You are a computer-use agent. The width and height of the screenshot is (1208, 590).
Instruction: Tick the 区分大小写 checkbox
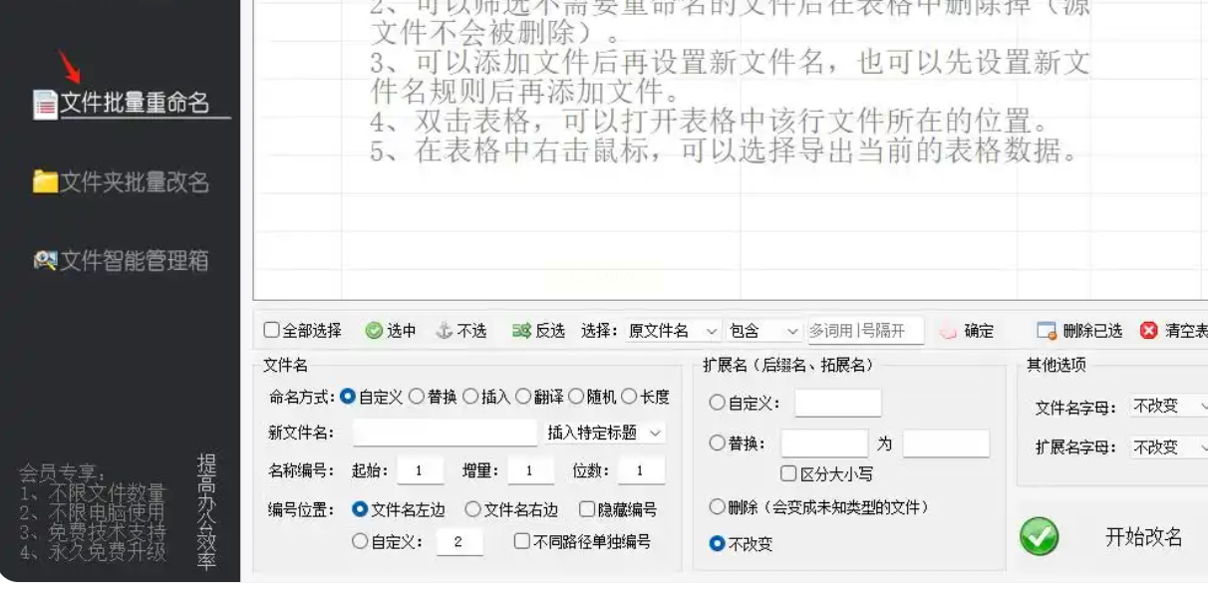click(788, 474)
